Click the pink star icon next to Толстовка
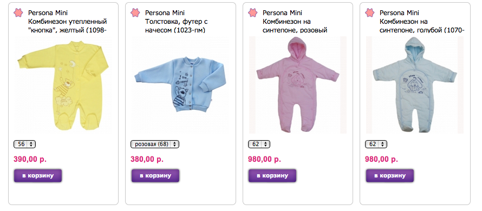Viewport: 482px width, 211px height. tap(135, 13)
